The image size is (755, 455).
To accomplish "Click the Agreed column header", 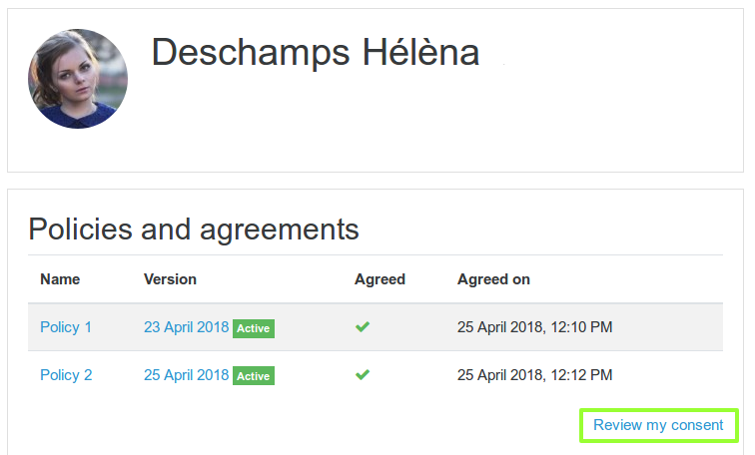I will point(379,279).
